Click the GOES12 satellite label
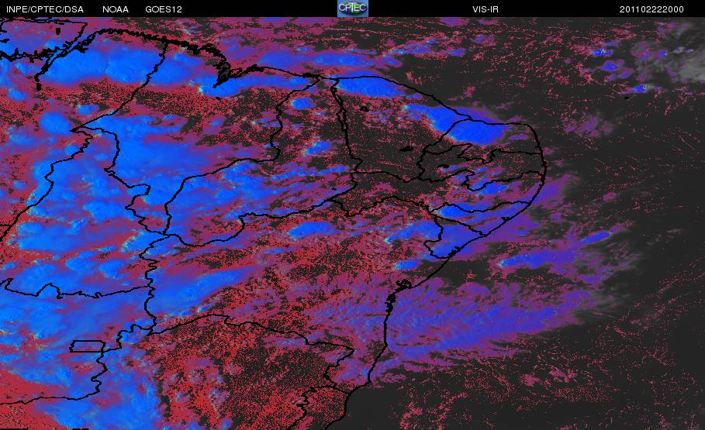 pos(164,9)
